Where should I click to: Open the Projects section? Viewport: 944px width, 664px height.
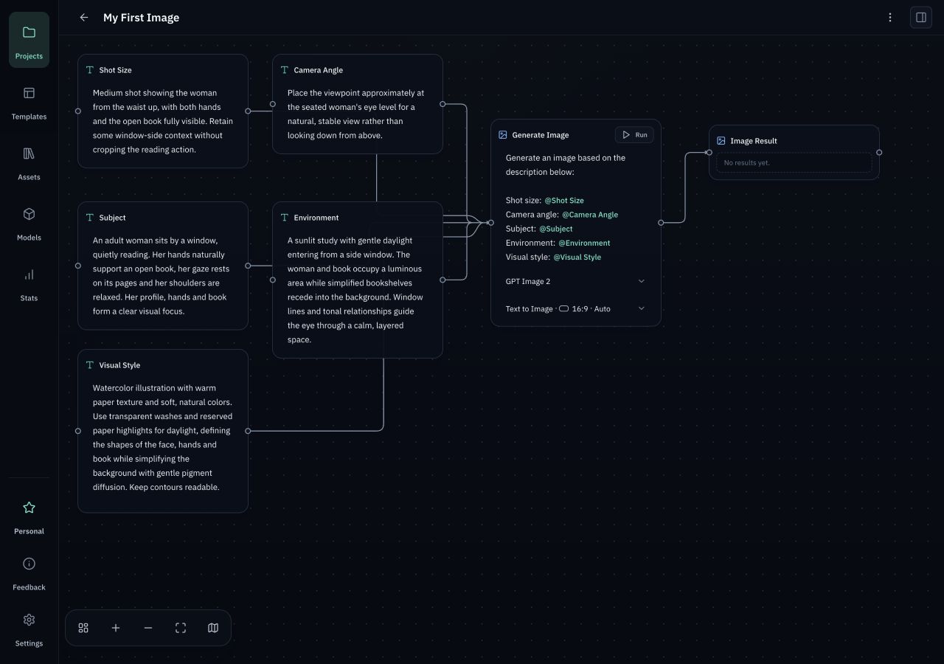(29, 41)
